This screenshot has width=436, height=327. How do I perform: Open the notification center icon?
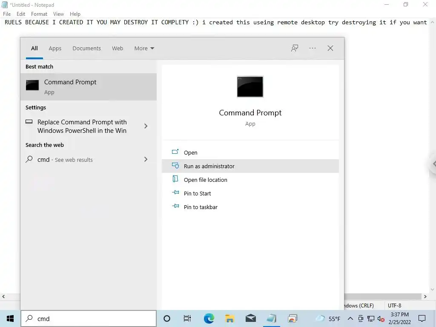[x=422, y=318]
